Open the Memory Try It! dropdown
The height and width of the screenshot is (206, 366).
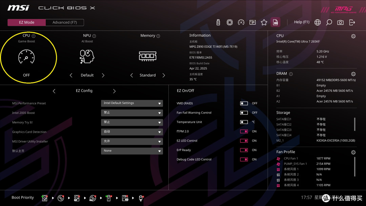pyautogui.click(x=132, y=122)
